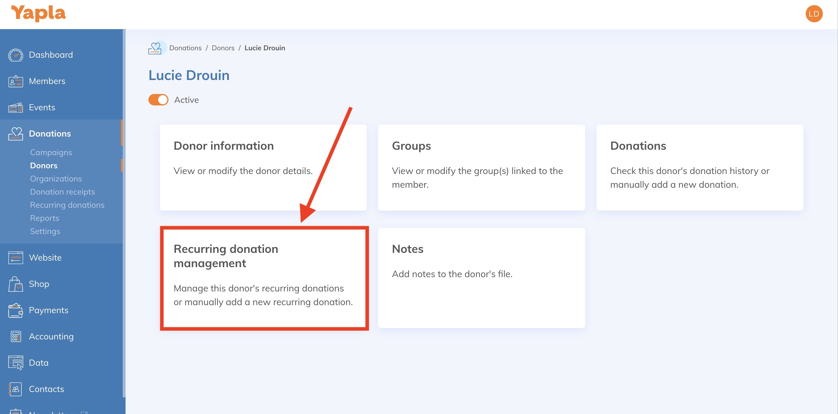838x414 pixels.
Task: Open the LD user avatar menu
Action: point(814,14)
